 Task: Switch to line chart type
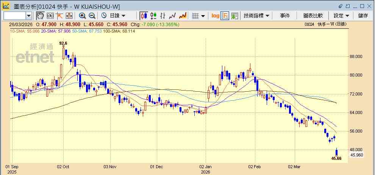[x=172, y=16]
